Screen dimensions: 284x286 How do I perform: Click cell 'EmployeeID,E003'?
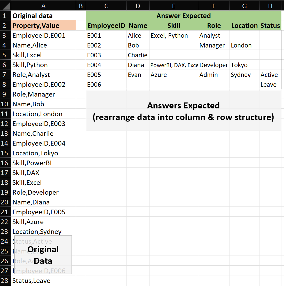(43, 124)
